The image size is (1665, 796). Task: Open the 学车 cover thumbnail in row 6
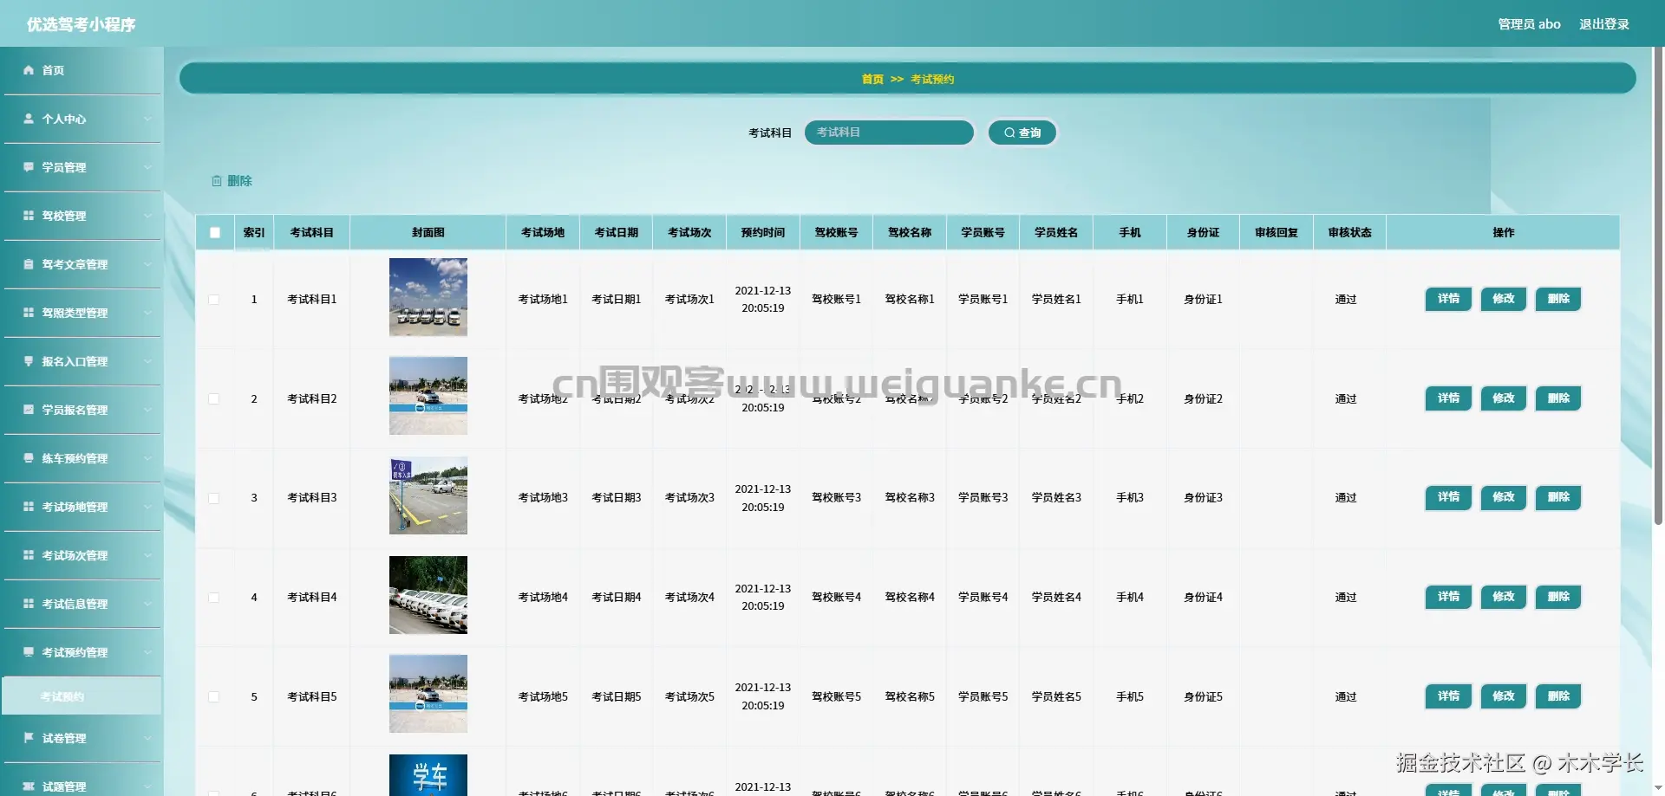[x=428, y=775]
